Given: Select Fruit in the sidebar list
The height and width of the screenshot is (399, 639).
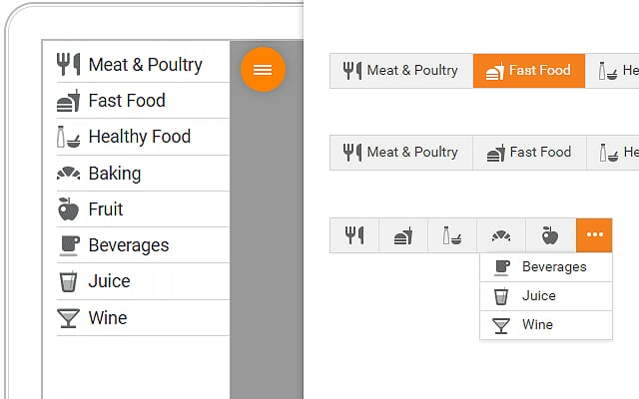Looking at the screenshot, I should click(106, 209).
